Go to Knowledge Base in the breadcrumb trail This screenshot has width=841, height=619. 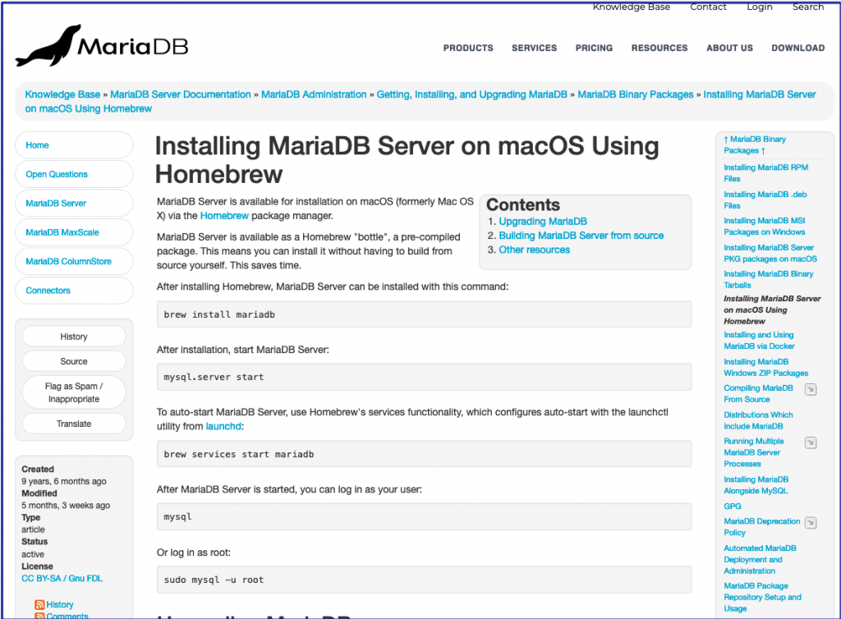click(62, 94)
